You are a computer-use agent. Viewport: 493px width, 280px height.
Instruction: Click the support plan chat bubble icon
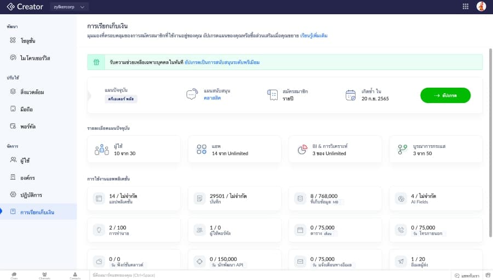click(191, 94)
